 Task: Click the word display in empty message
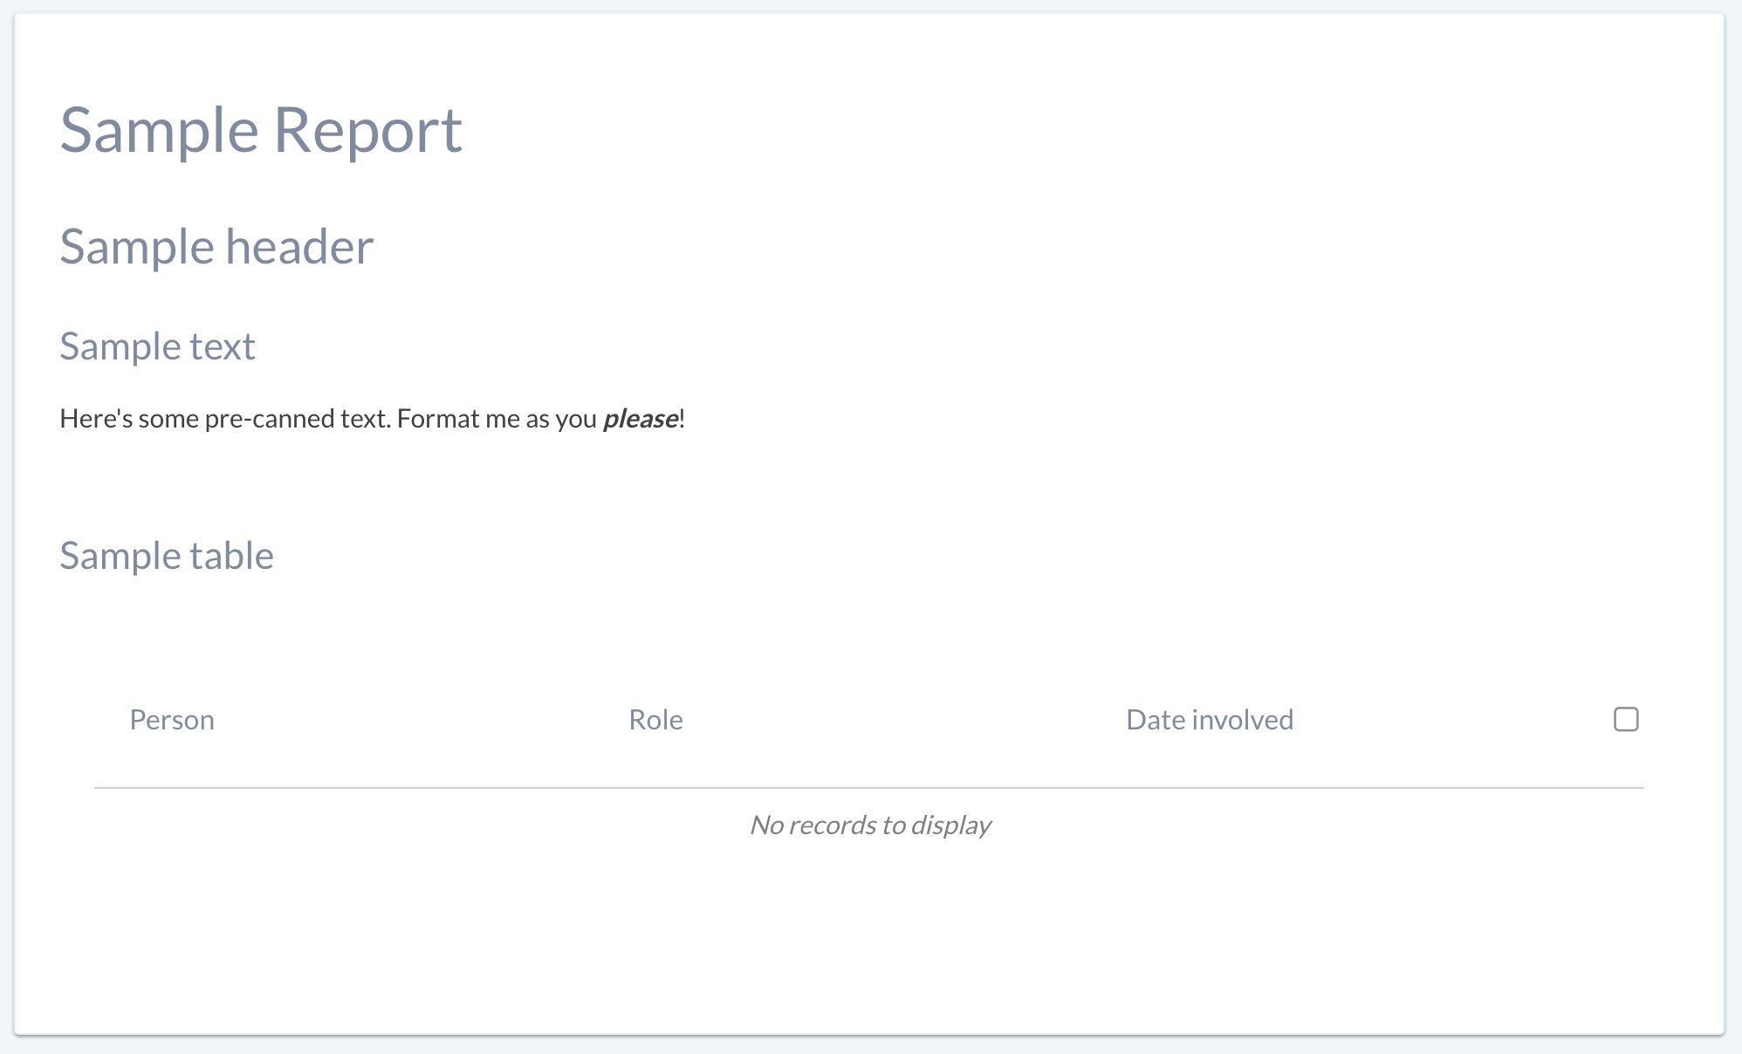(x=950, y=825)
